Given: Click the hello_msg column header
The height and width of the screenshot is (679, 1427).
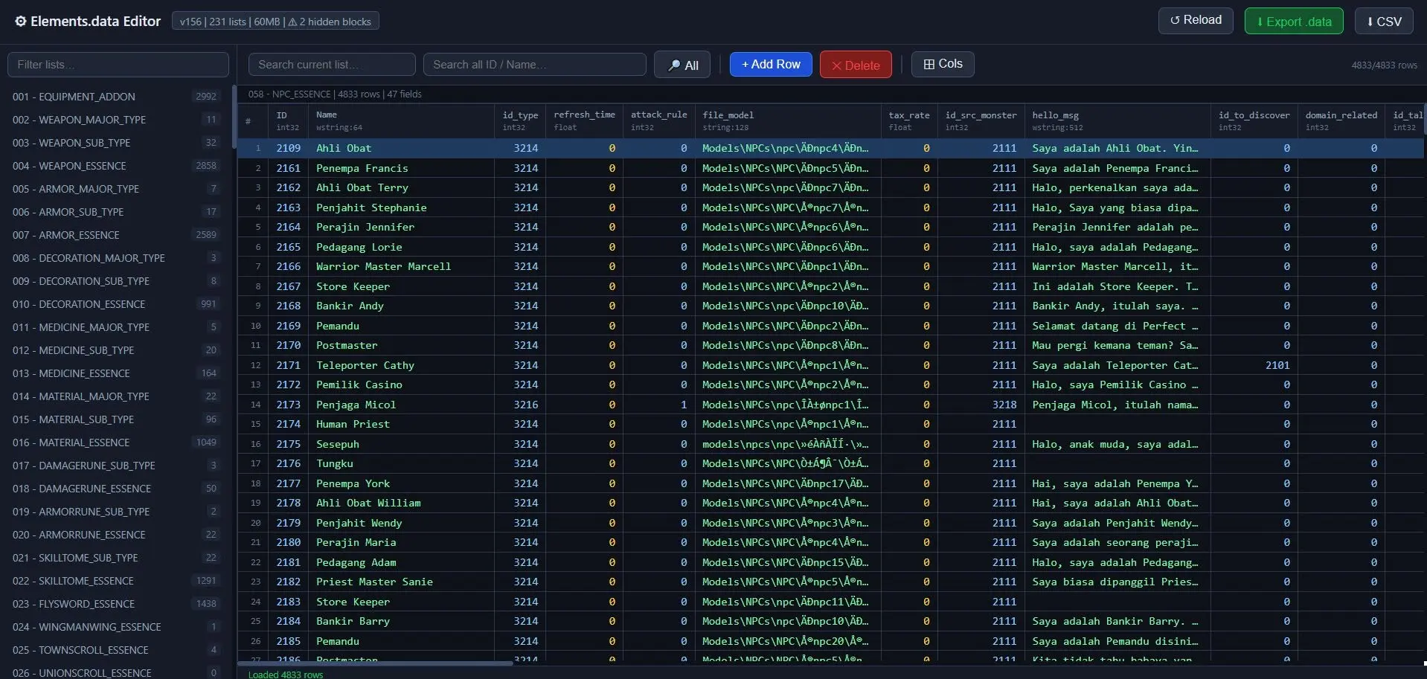Looking at the screenshot, I should click(x=1117, y=120).
